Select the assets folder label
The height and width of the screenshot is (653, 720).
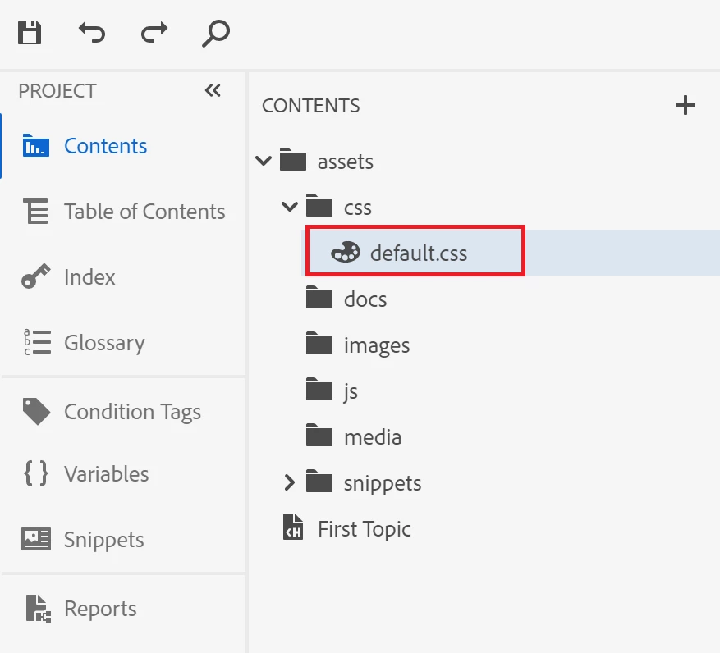346,162
